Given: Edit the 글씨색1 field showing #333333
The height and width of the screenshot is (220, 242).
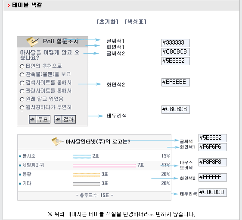Looking at the screenshot, I should [x=176, y=43].
